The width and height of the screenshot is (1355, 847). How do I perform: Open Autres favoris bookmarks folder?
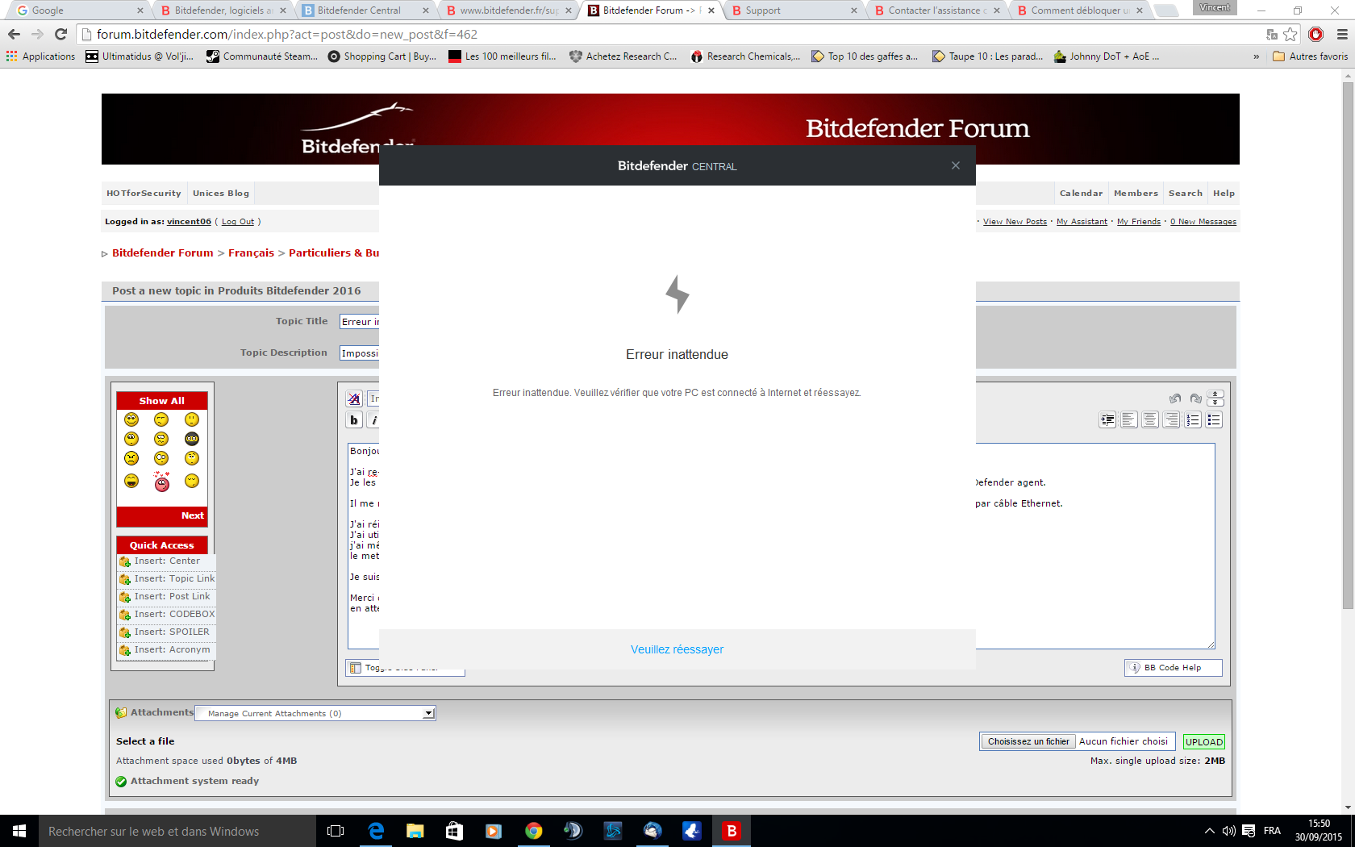[1310, 56]
